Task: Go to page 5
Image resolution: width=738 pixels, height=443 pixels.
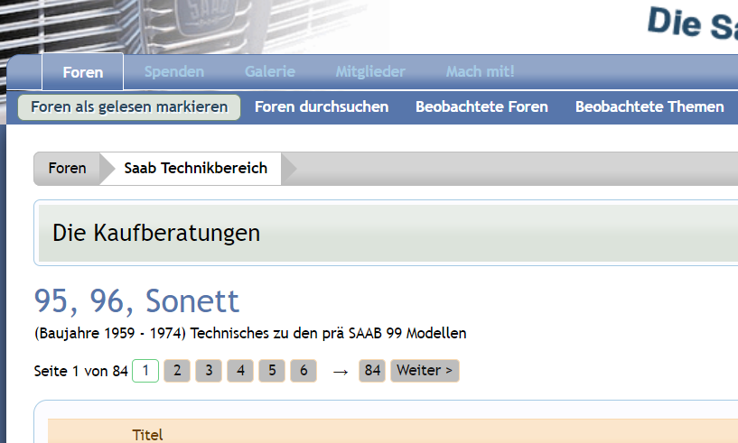Action: point(272,371)
